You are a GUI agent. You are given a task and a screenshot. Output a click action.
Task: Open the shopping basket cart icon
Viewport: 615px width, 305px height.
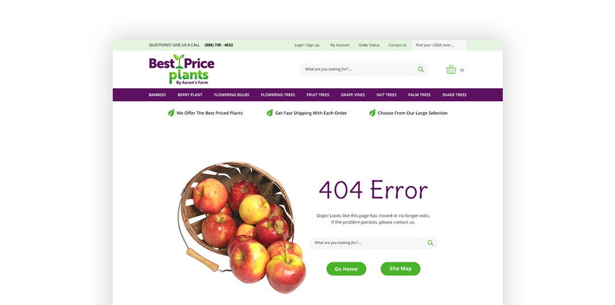click(451, 70)
